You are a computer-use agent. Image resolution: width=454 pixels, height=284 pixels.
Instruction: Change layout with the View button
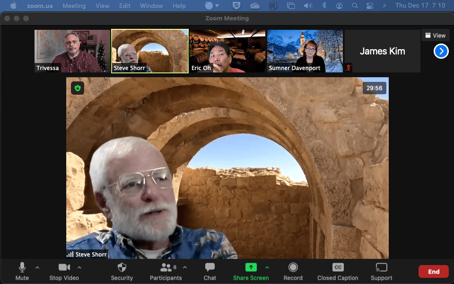coord(435,35)
